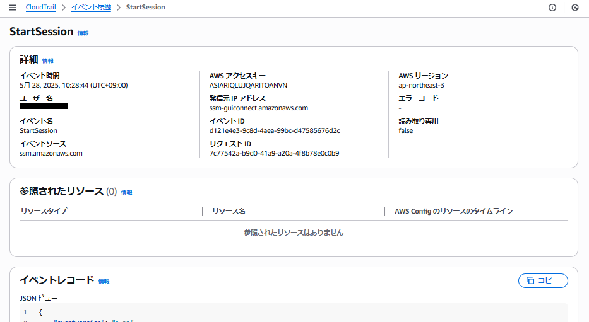Click AWS Config のリソースのタイムライン column header
This screenshot has width=589, height=322.
pos(453,212)
